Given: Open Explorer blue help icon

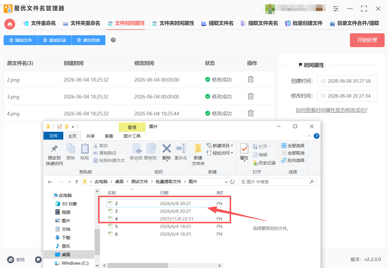Looking at the screenshot, I should (x=317, y=136).
